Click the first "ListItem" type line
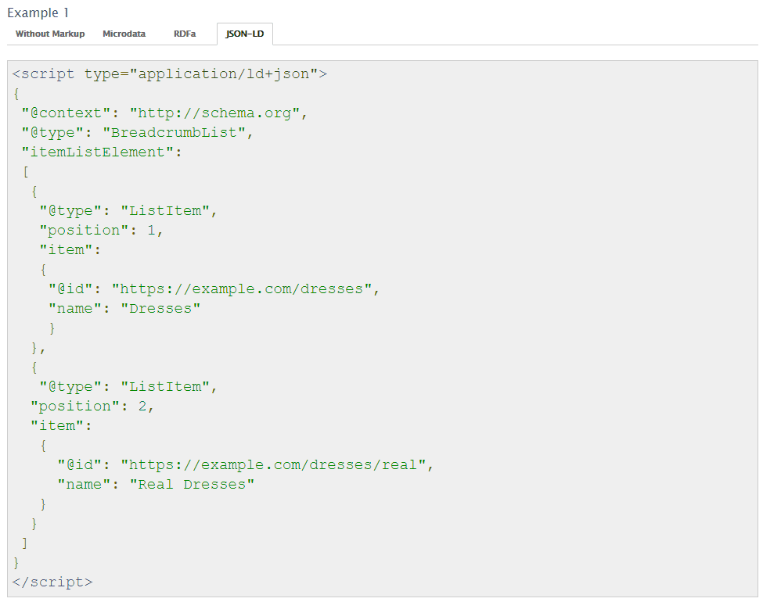The width and height of the screenshot is (763, 602). point(128,211)
